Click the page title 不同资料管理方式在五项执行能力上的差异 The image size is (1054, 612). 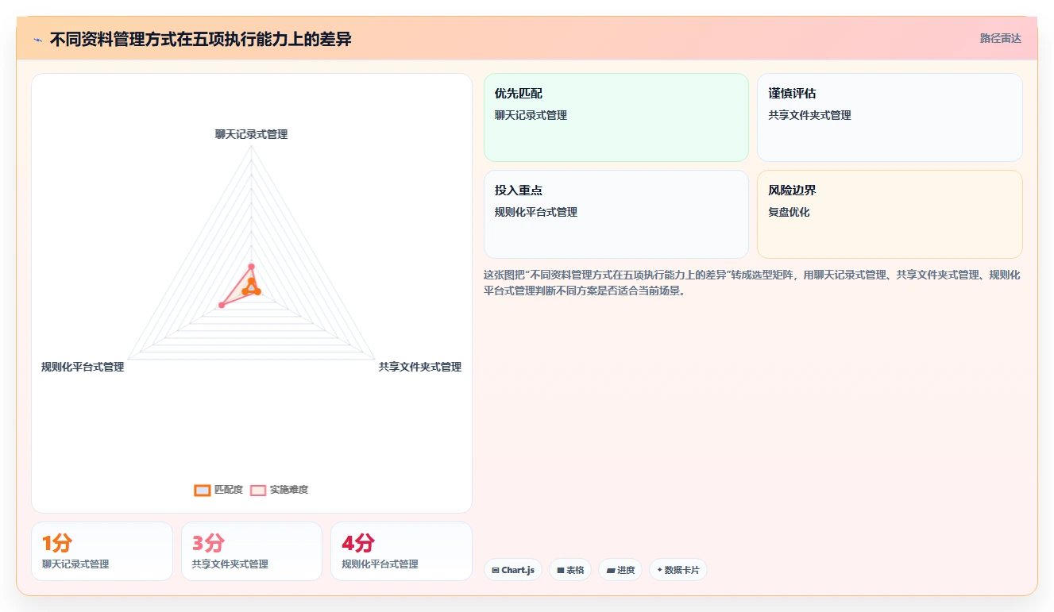click(200, 39)
